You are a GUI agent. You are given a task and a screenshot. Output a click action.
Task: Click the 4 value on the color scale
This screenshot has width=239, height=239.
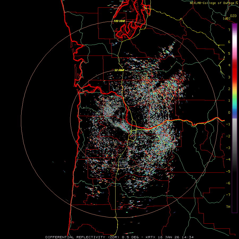[229, 65]
